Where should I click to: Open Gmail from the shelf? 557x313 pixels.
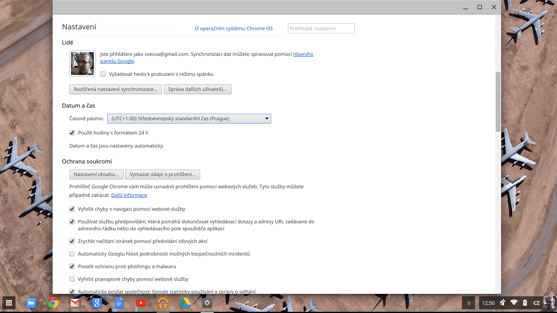click(x=75, y=303)
